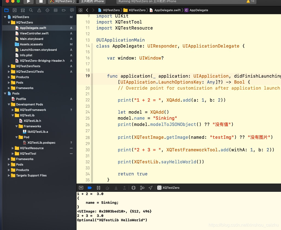Open the Report navigator icon

click(x=72, y=10)
